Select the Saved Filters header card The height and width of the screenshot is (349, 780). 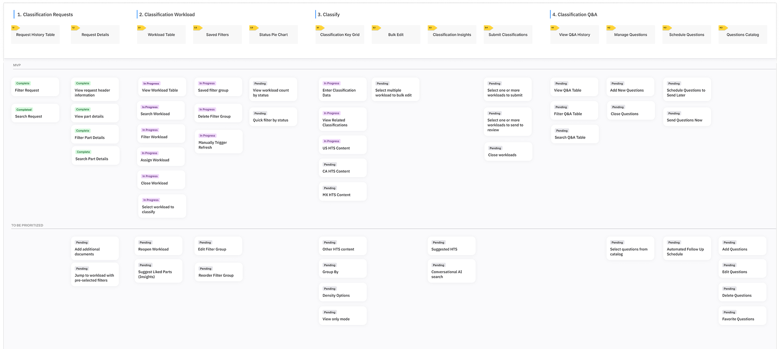click(217, 35)
